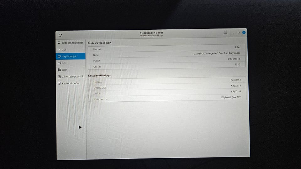Click the i915 driver value
Viewport: 301px width, 169px height.
(238, 64)
